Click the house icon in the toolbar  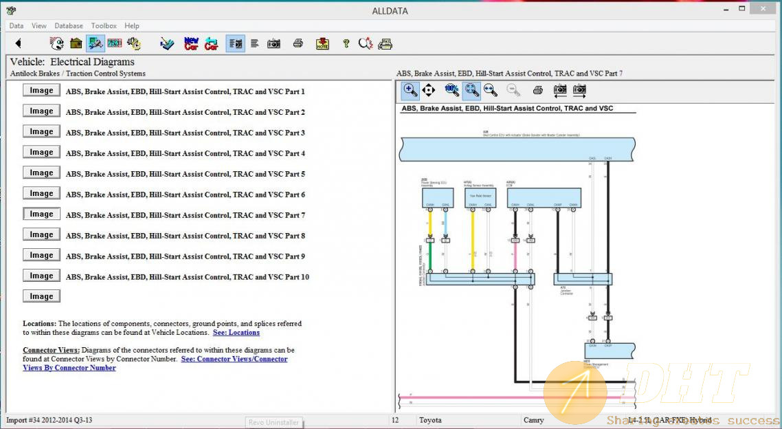coord(76,43)
